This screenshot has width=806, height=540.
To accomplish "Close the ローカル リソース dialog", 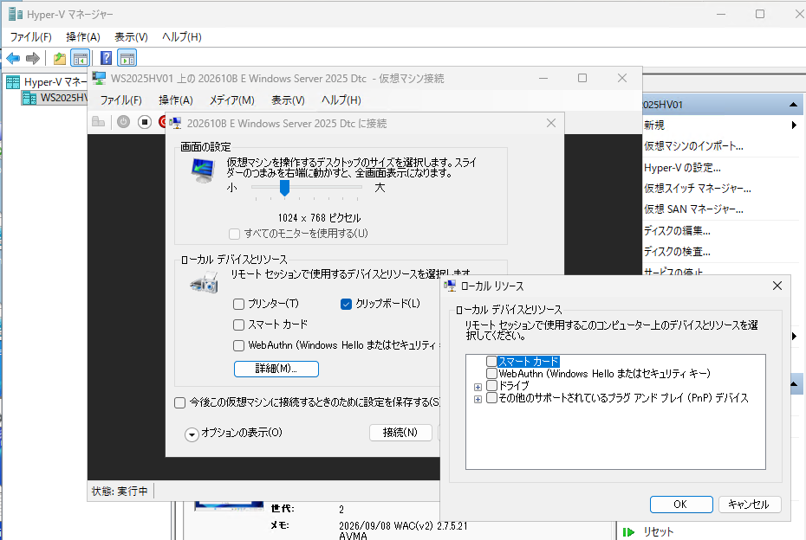I will pyautogui.click(x=777, y=286).
